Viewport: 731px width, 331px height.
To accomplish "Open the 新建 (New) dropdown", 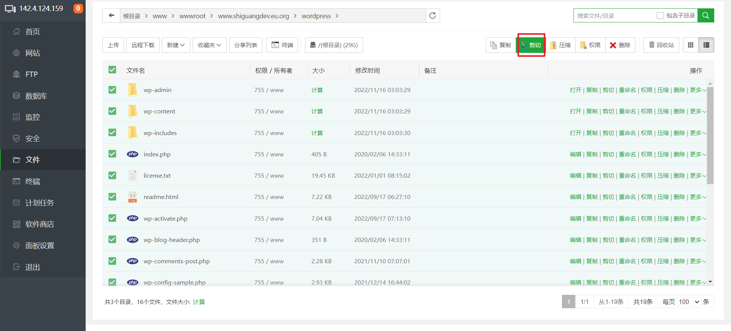I will tap(176, 45).
